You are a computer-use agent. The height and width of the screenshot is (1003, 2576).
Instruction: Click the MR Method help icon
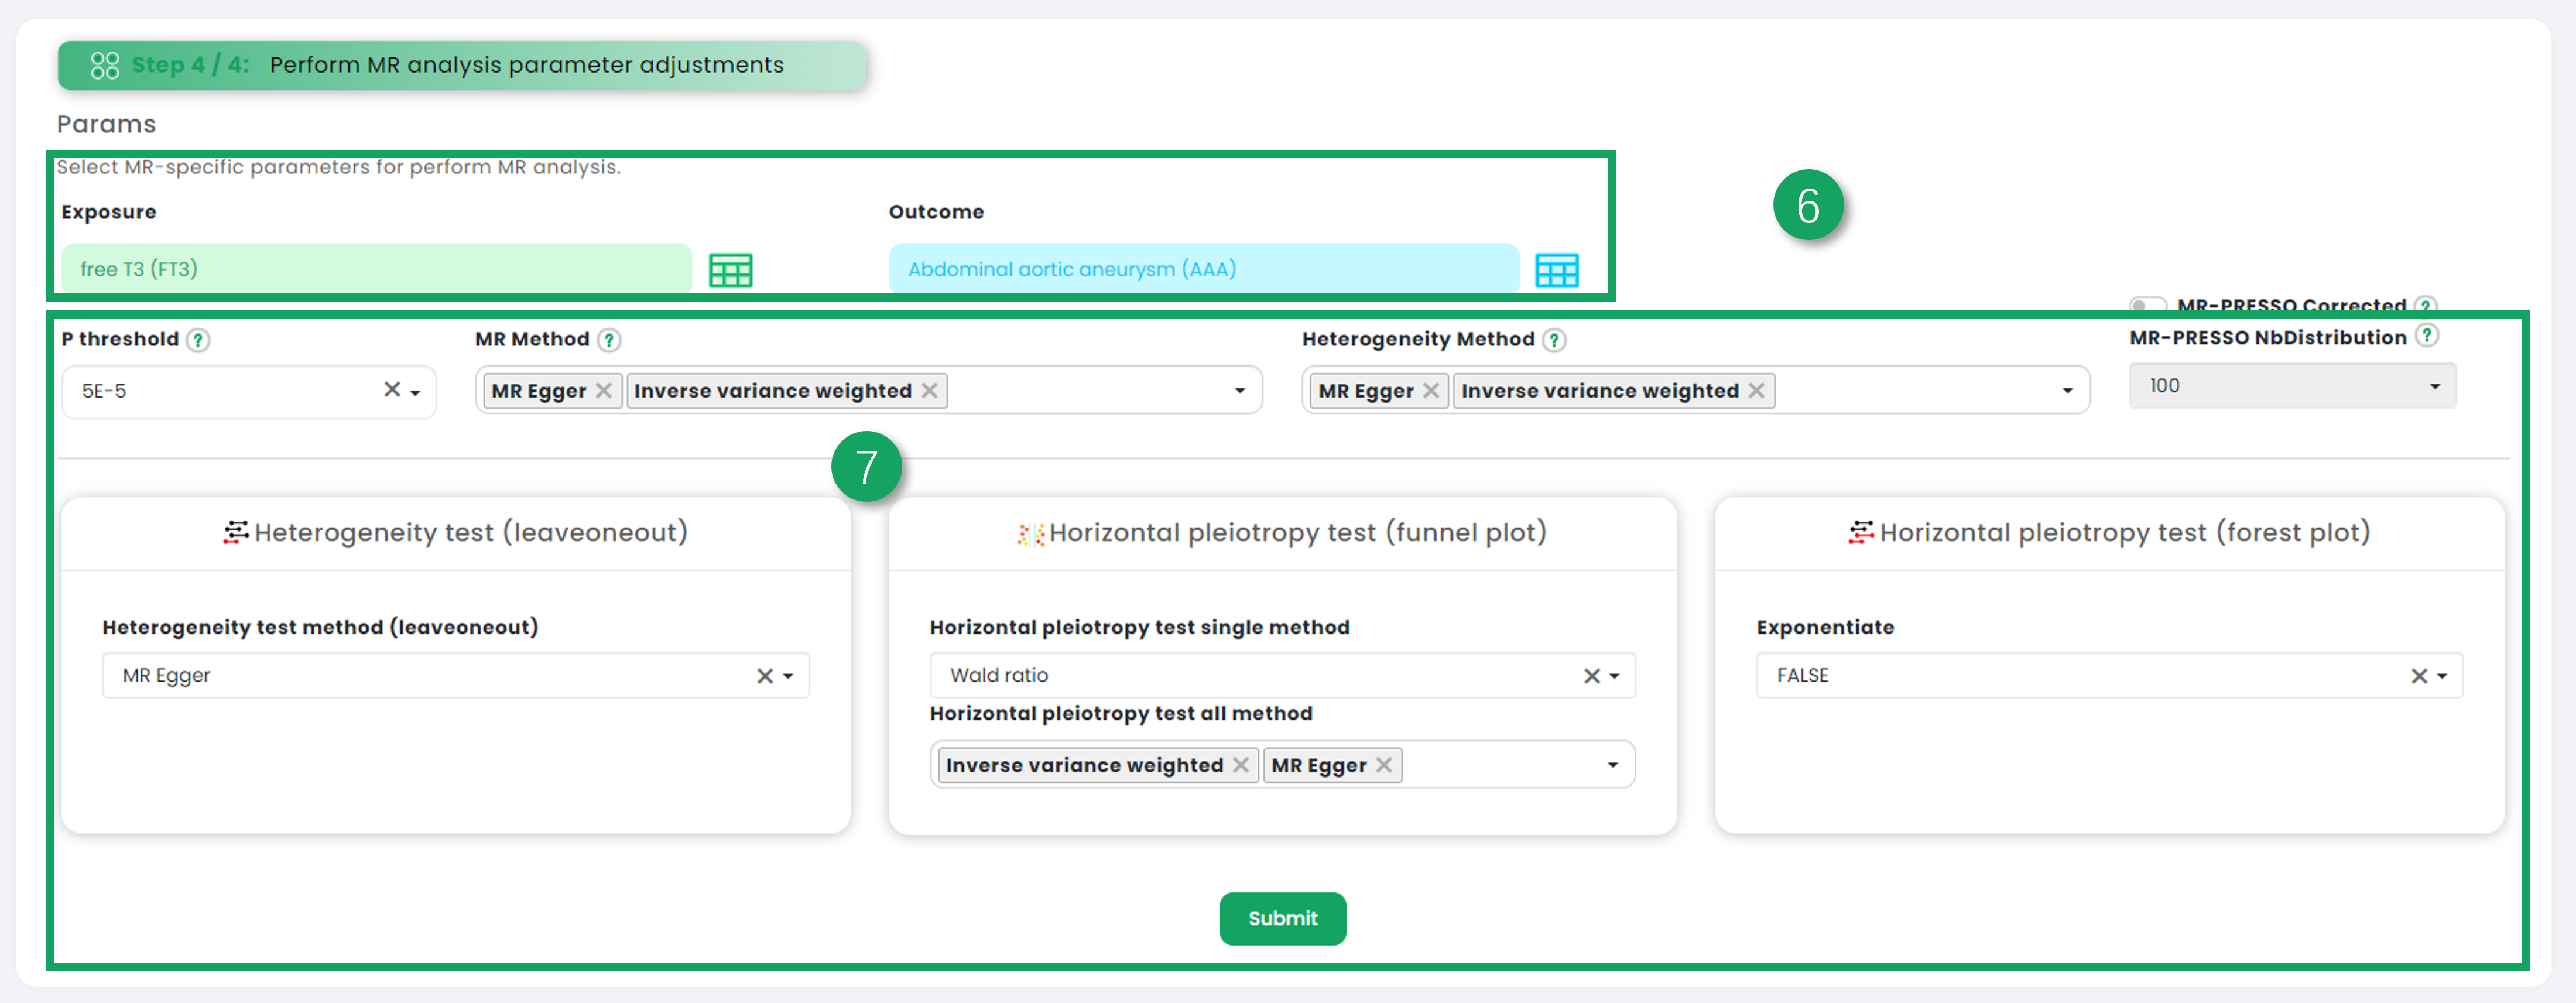click(609, 340)
